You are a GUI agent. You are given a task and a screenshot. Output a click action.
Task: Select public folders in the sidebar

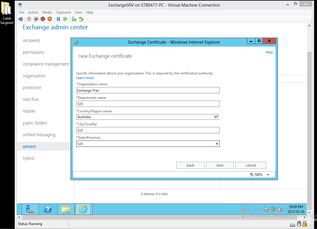(x=35, y=123)
